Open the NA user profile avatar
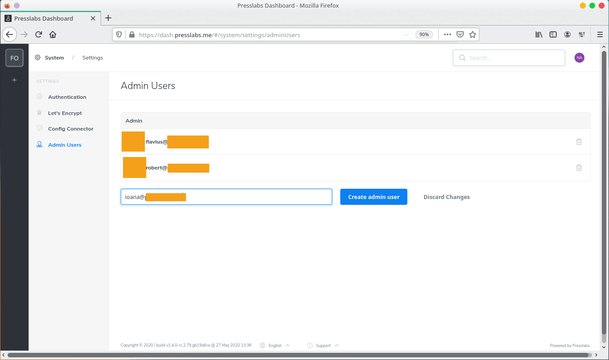Screen dimensions: 609x360 pyautogui.click(x=579, y=58)
